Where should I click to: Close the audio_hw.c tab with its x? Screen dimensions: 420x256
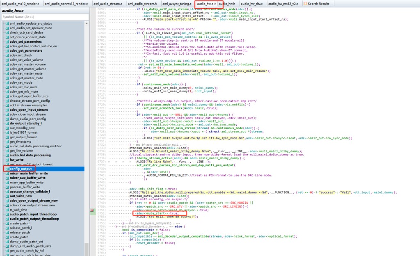215,4
